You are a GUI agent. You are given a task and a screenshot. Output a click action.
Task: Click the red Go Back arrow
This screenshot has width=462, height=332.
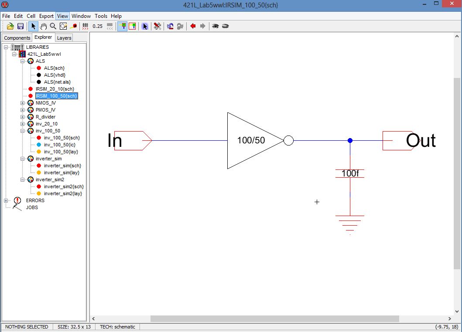[x=193, y=26]
